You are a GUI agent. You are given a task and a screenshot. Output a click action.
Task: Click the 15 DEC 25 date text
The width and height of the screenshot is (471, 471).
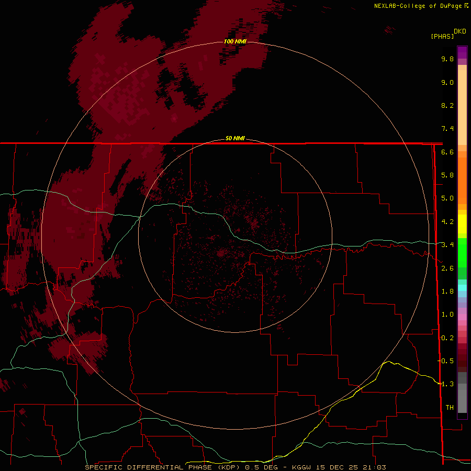337,467
